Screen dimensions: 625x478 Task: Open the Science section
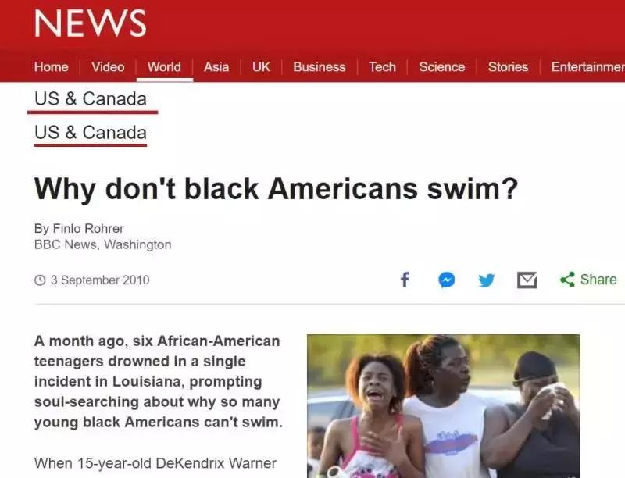pos(441,66)
